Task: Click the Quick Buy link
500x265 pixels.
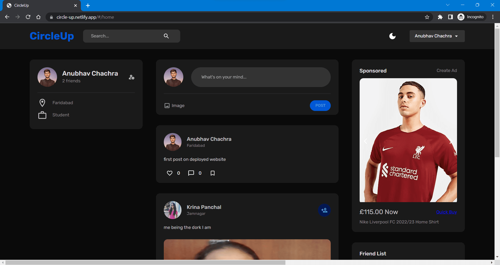Action: pos(446,212)
